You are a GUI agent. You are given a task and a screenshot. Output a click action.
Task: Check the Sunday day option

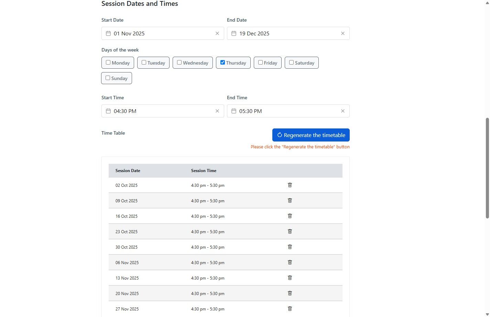click(x=108, y=78)
